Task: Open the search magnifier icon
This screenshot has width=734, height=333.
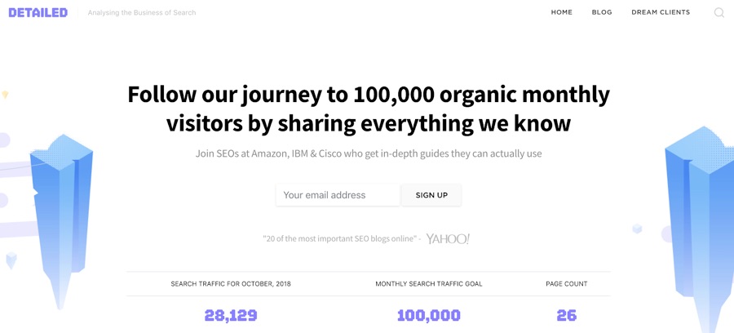Action: (719, 12)
